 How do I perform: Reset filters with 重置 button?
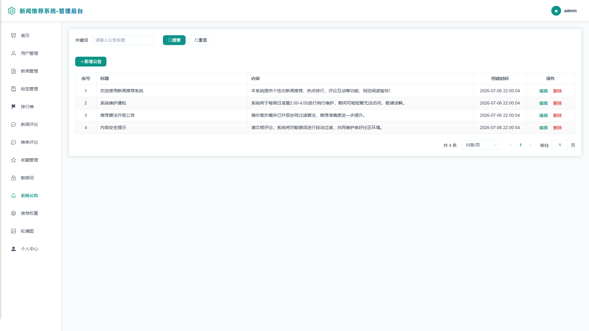(201, 40)
